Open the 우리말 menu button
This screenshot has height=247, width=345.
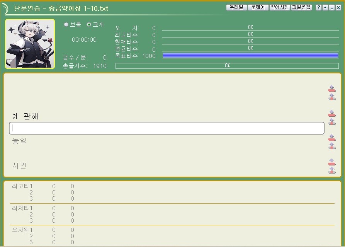tap(236, 7)
